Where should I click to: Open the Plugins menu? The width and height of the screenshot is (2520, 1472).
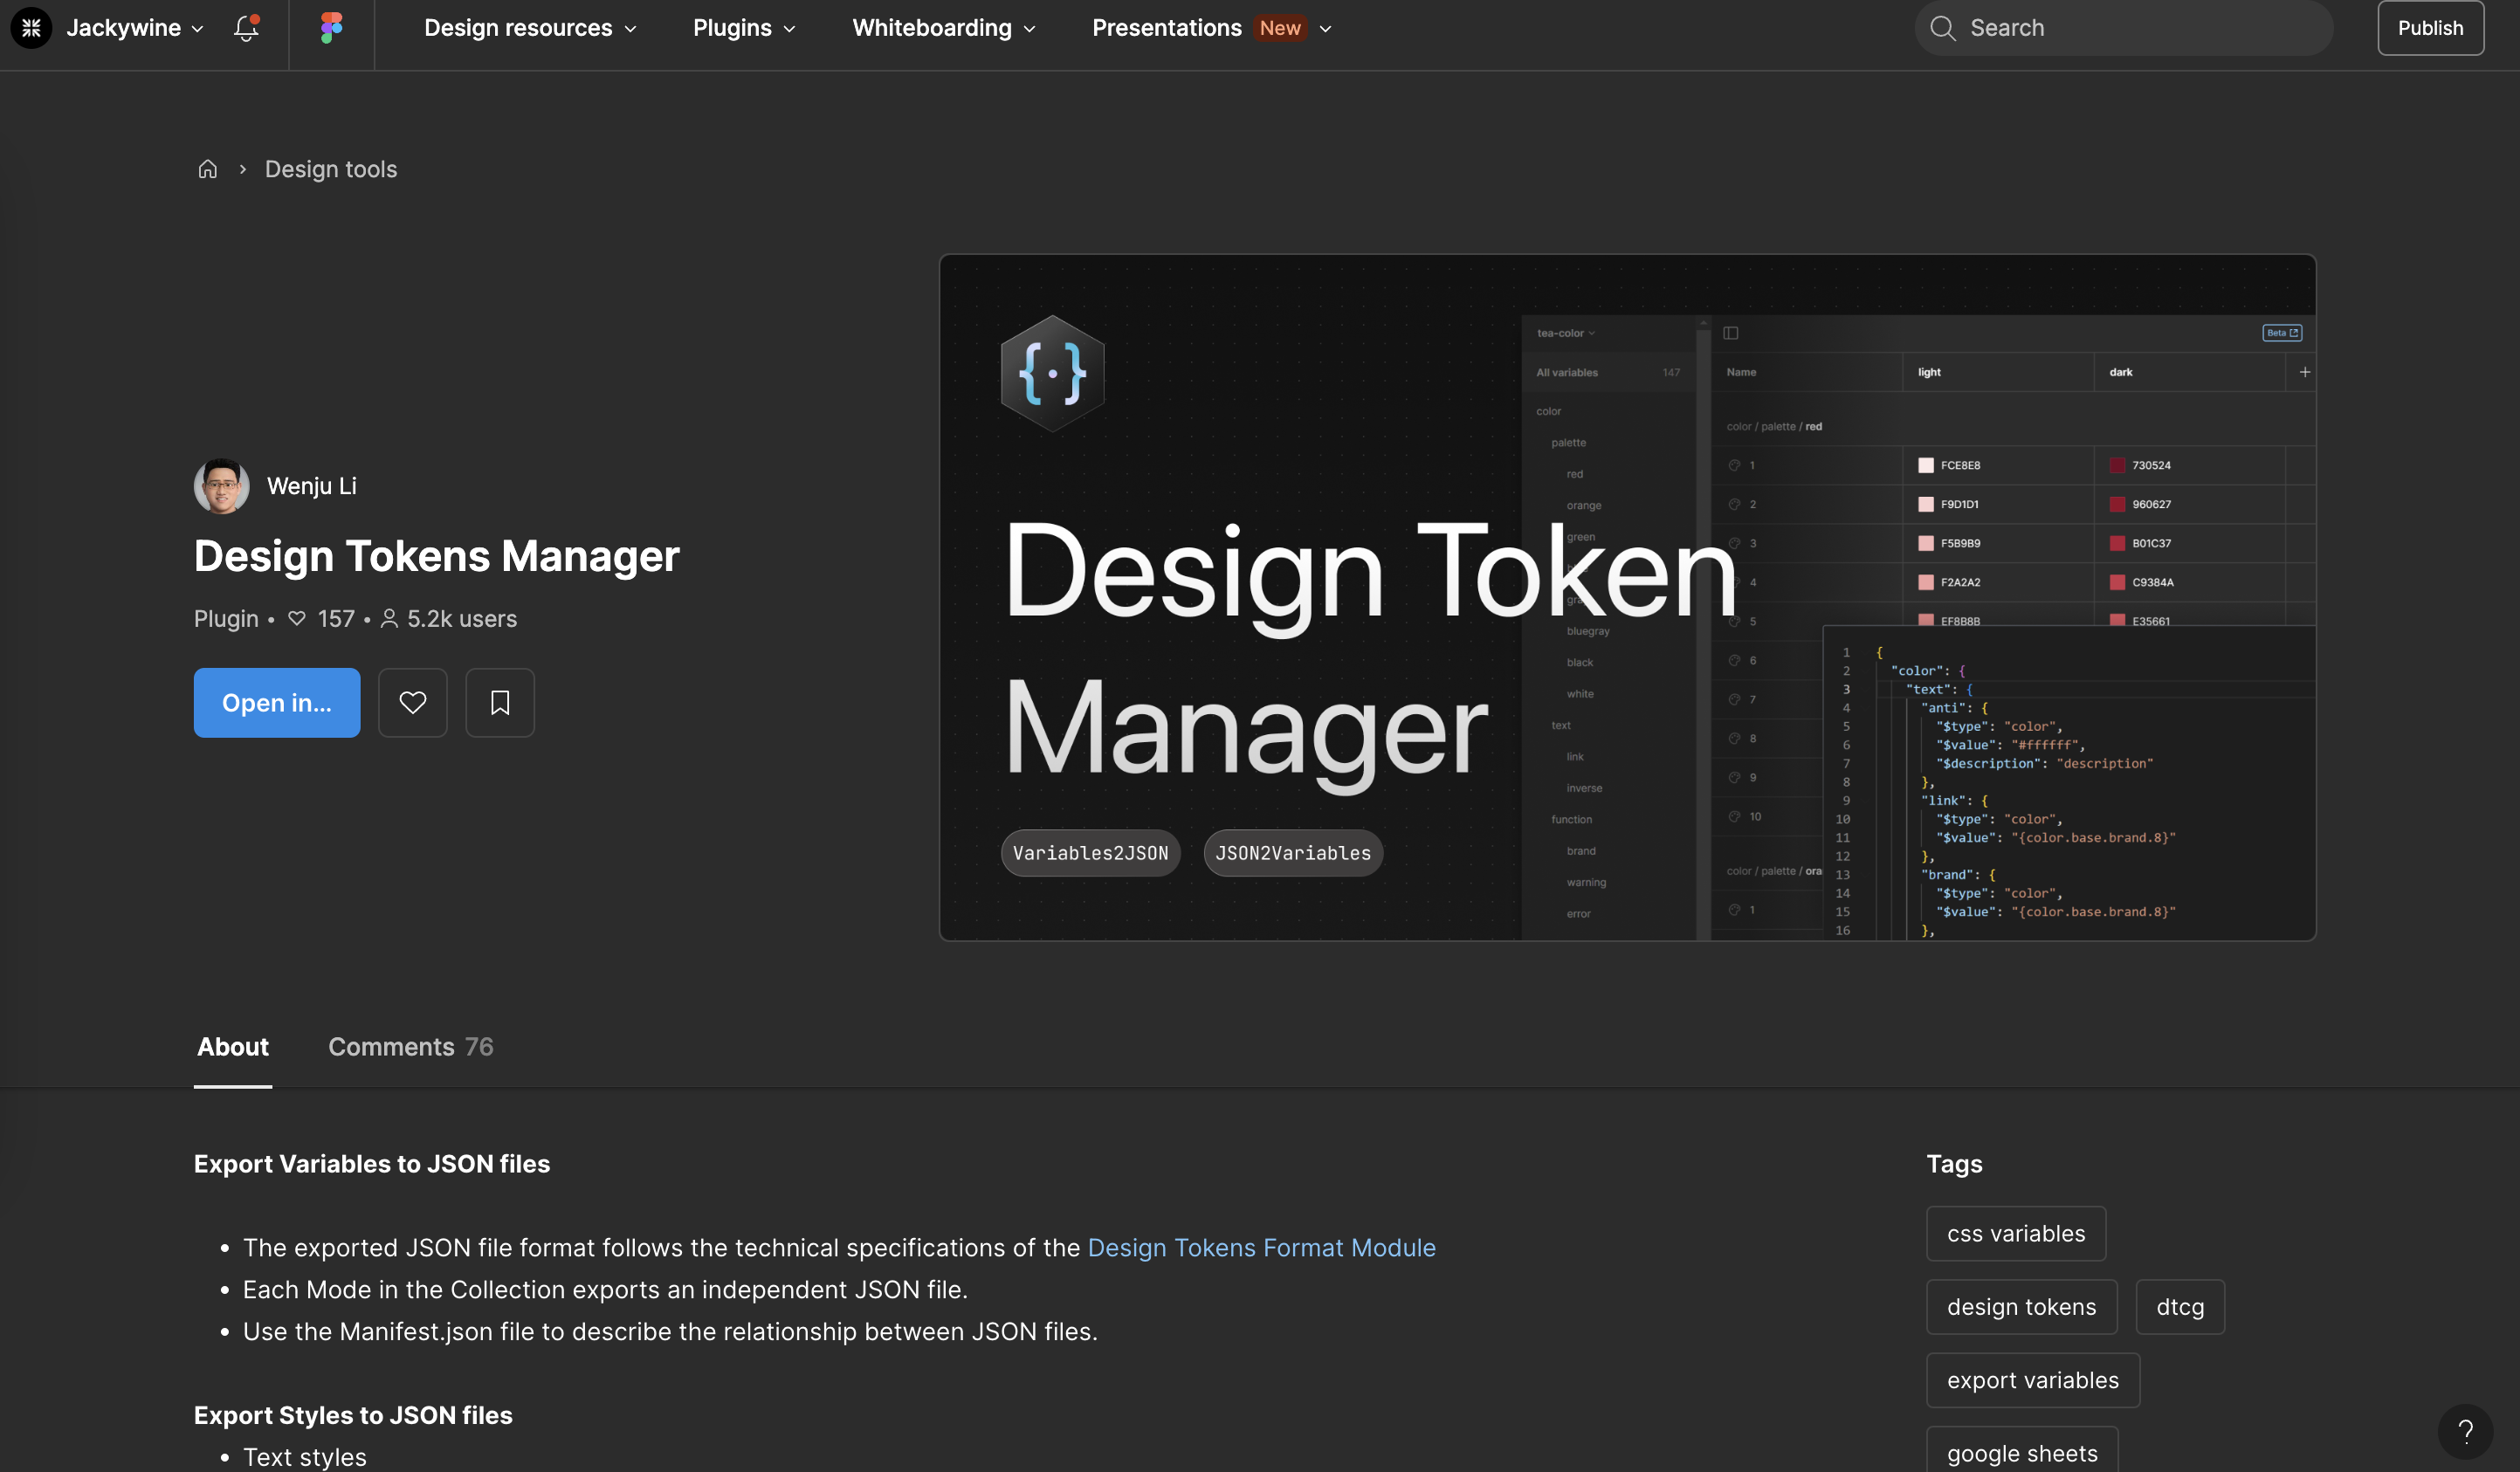pos(744,28)
